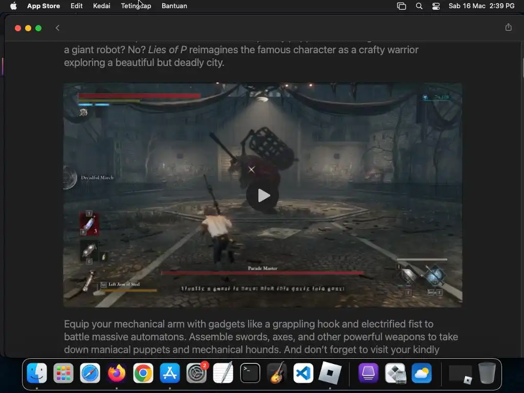Open Finder from the Dock
The image size is (524, 393).
tap(37, 373)
